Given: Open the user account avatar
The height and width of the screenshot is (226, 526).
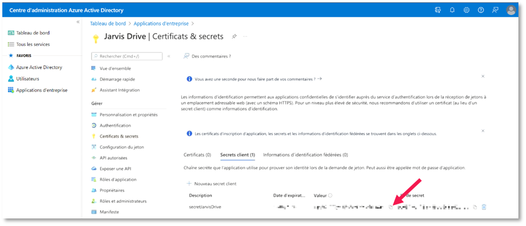Looking at the screenshot, I should click(x=511, y=10).
